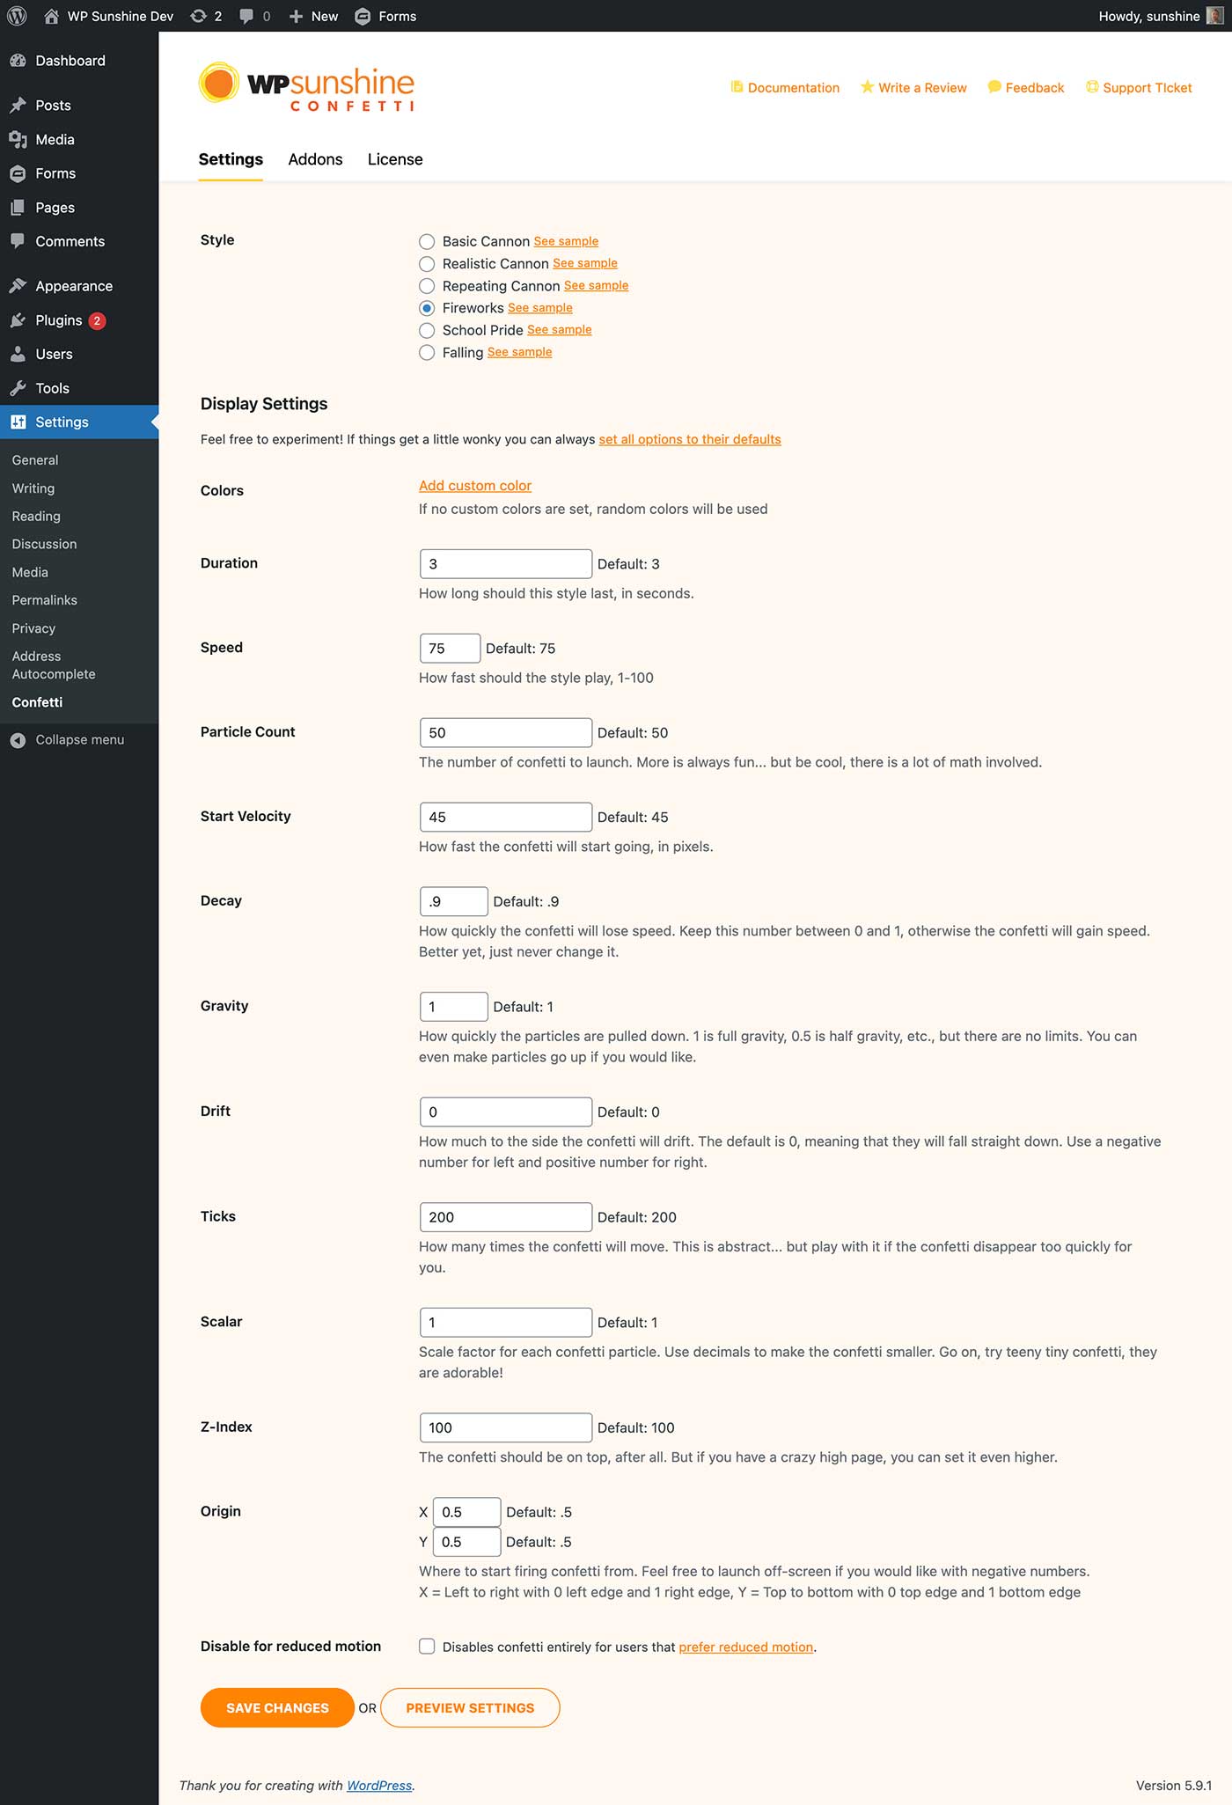
Task: Open the Forms icon in the admin bar
Action: tap(363, 16)
